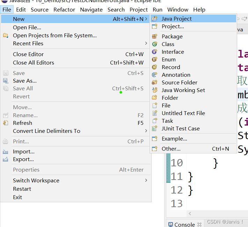Viewport: 248px width, 227px height.
Task: Click the Package icon
Action: 154,37
